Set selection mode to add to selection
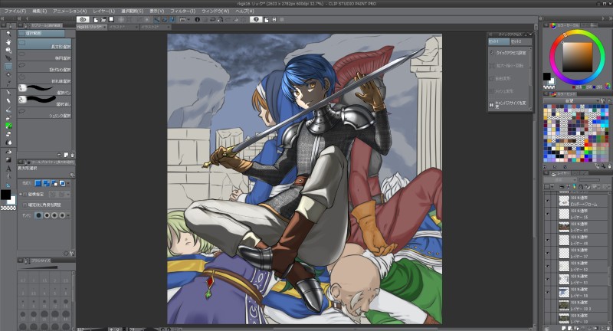The height and width of the screenshot is (331, 613). click(x=46, y=183)
